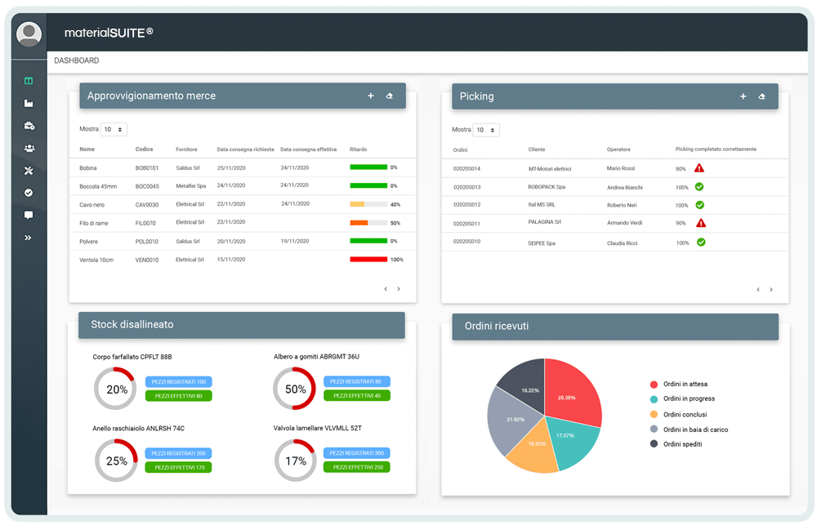This screenshot has height=530, width=817.
Task: Go to next page in Picking table
Action: tap(770, 289)
